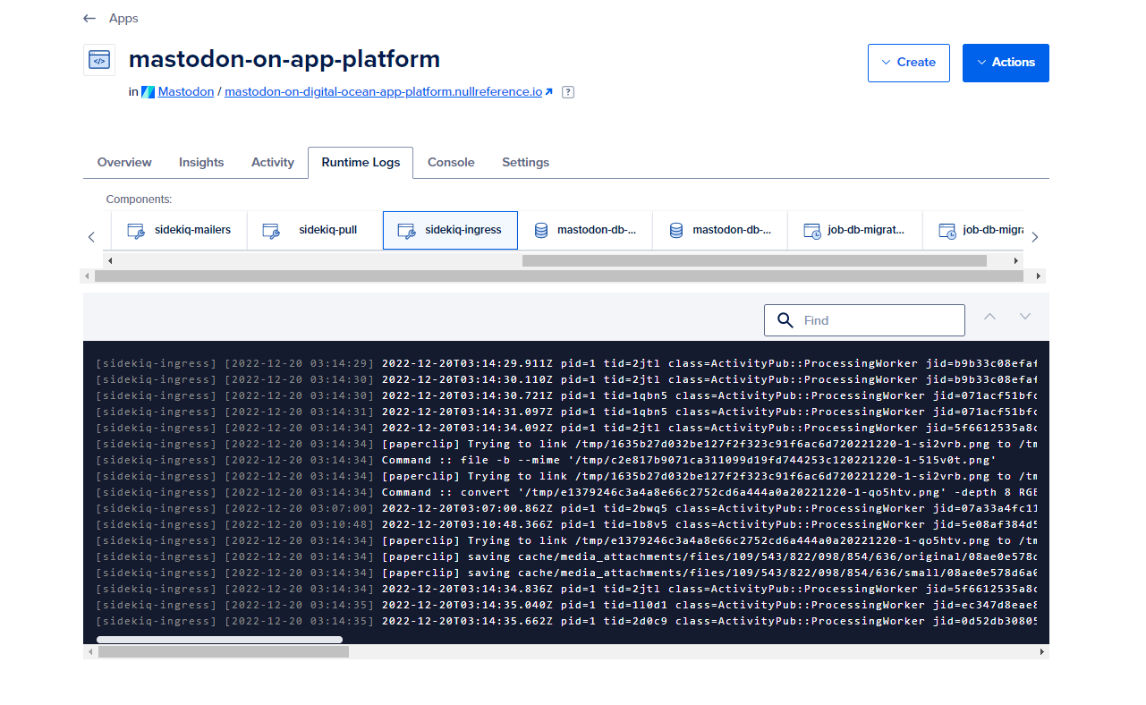Click the sidekiq-pull wrench icon

pos(271,231)
